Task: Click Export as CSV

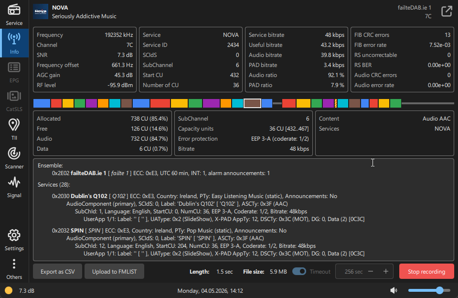Action: point(57,271)
